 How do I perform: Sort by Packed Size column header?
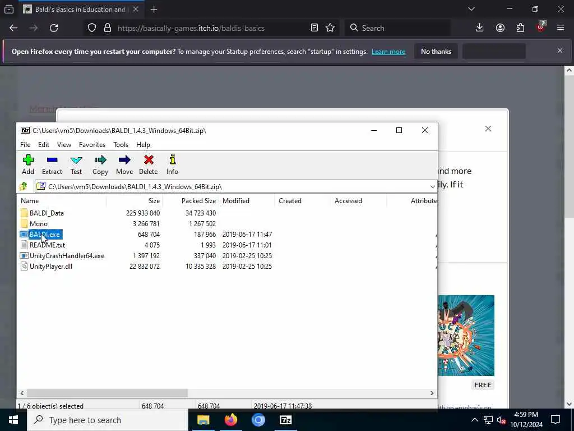[x=191, y=201]
